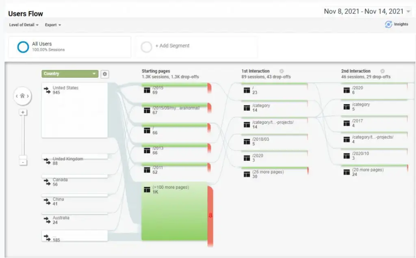
Task: Select the other countries node with 185
Action: coord(75,236)
